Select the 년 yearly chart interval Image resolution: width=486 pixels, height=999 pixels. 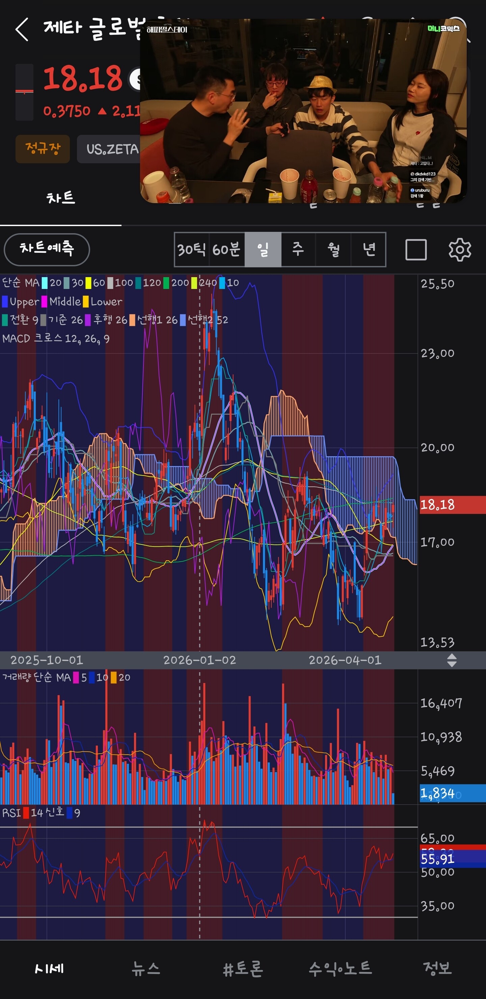tap(368, 249)
